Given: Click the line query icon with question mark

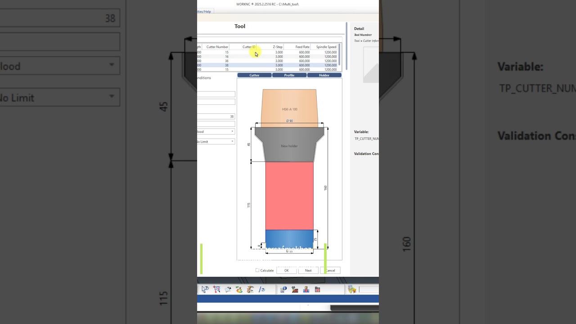Looking at the screenshot, I should 261,289.
